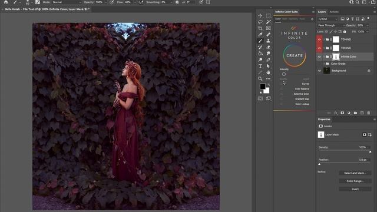Viewport: 377px width, 212px height.
Task: Select the Paint Bucket tool
Action: 260,54
